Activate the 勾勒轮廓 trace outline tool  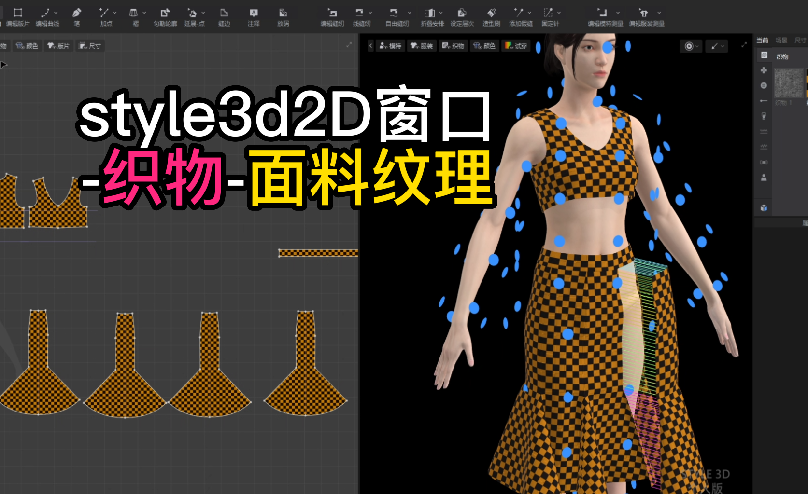tap(165, 17)
